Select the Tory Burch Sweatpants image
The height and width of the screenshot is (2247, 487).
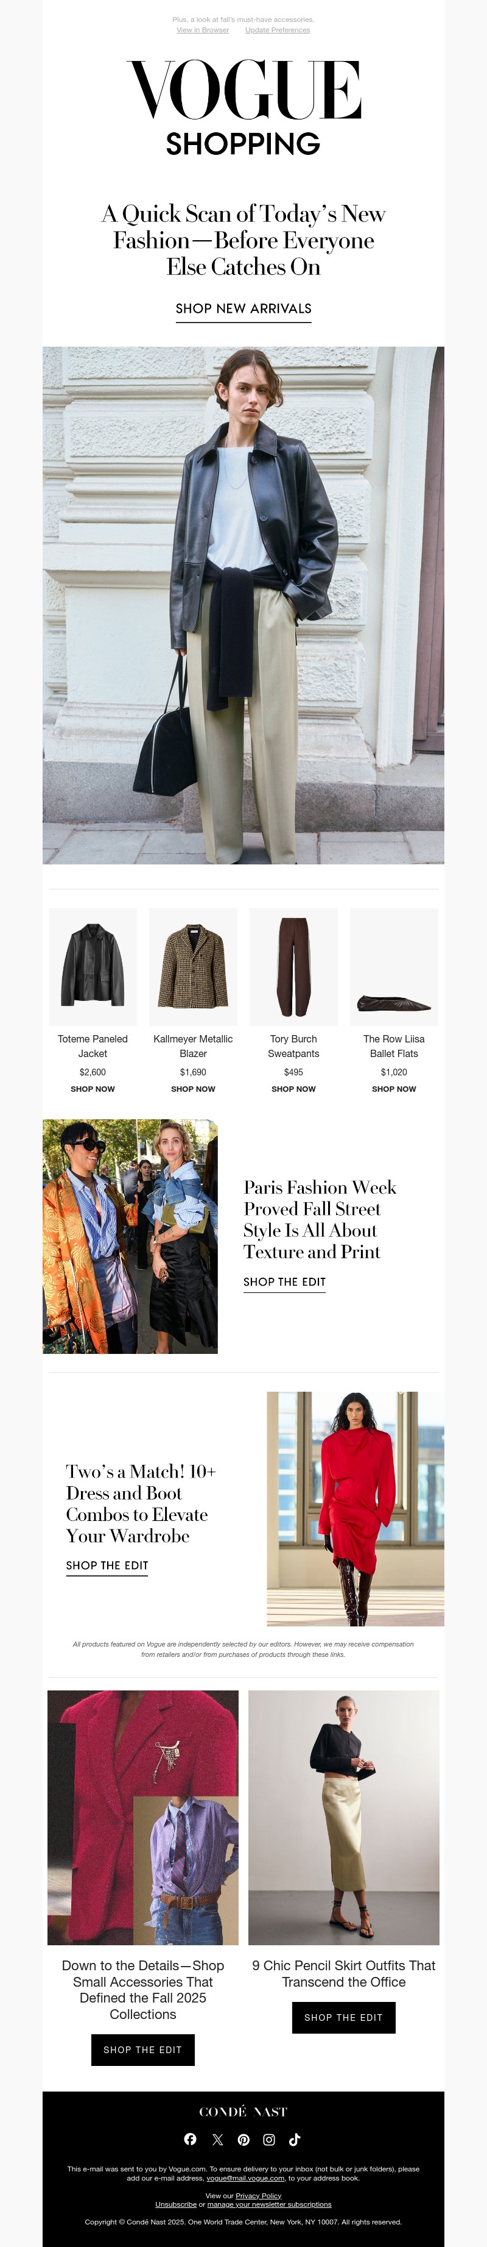tap(293, 966)
